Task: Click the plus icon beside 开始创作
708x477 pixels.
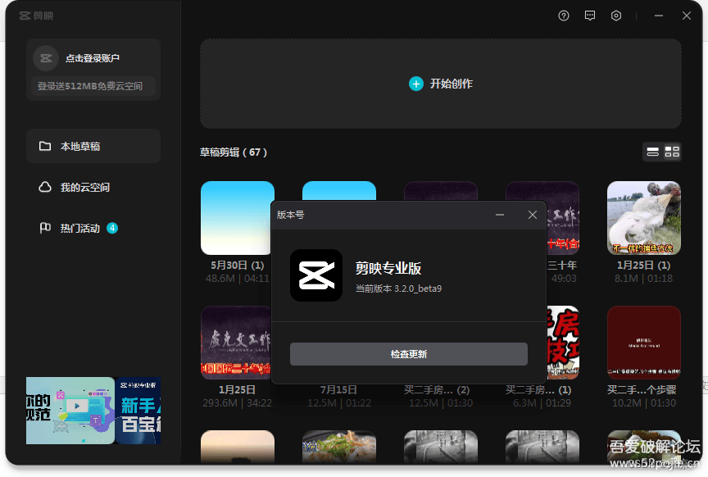Action: coord(415,84)
